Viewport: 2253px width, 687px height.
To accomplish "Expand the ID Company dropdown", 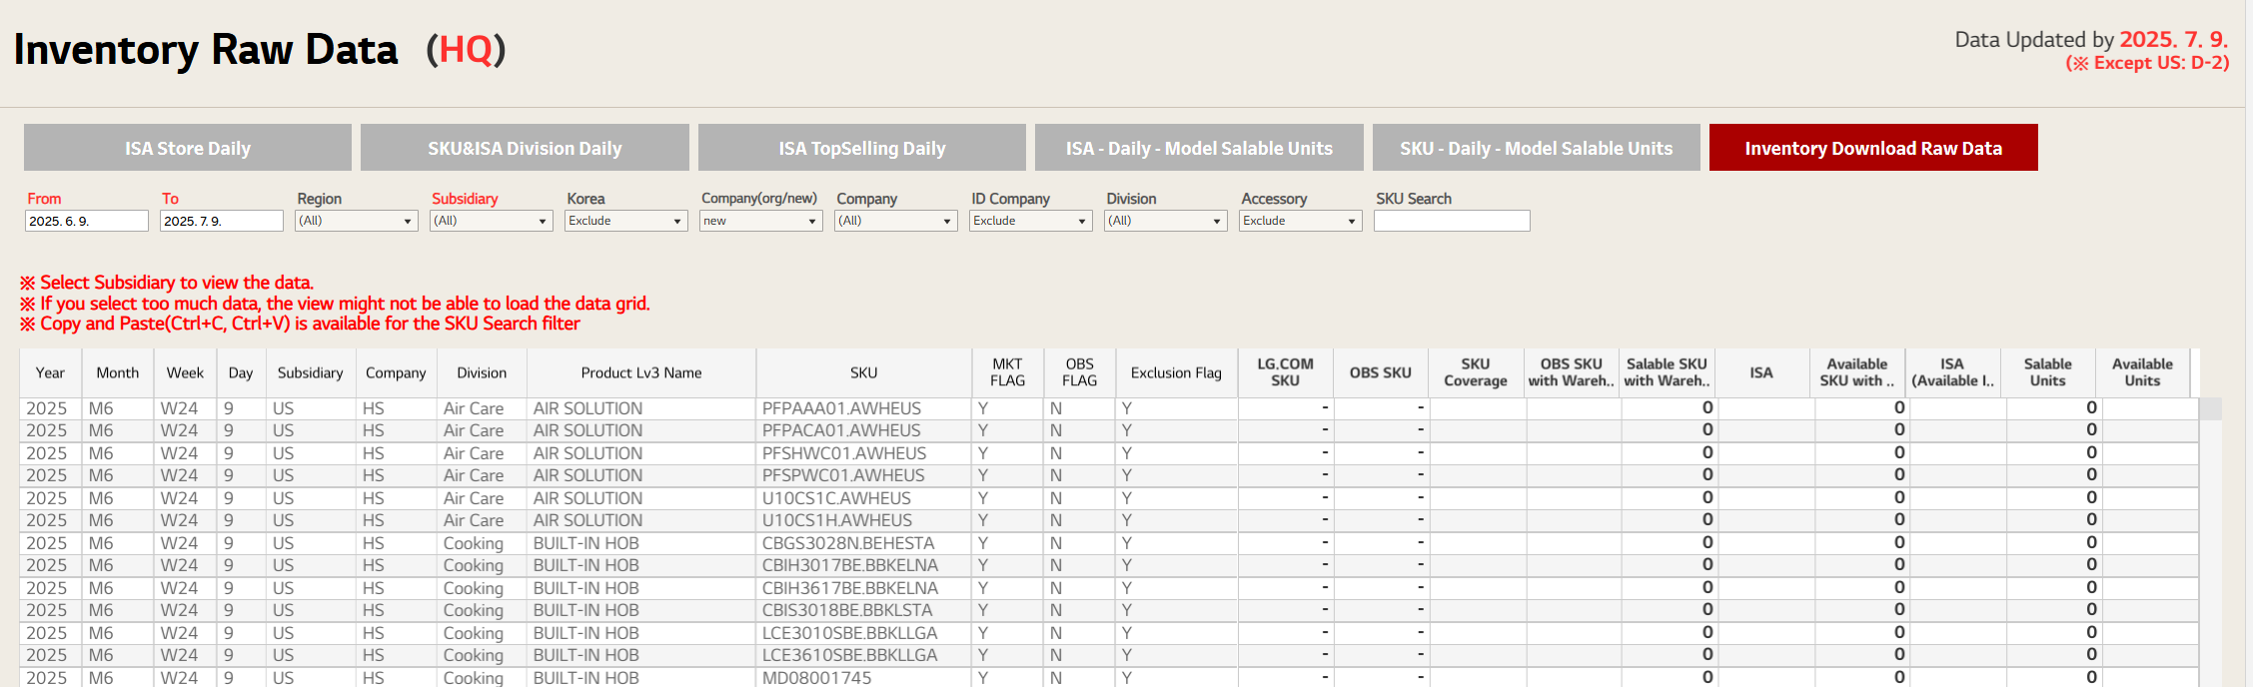I will point(1030,221).
